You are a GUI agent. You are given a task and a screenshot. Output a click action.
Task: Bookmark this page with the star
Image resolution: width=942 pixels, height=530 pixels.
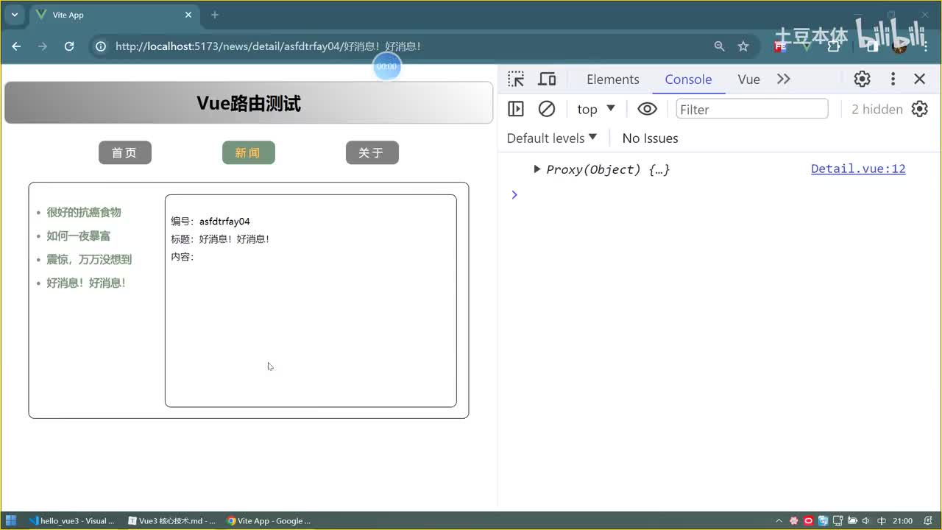point(743,46)
